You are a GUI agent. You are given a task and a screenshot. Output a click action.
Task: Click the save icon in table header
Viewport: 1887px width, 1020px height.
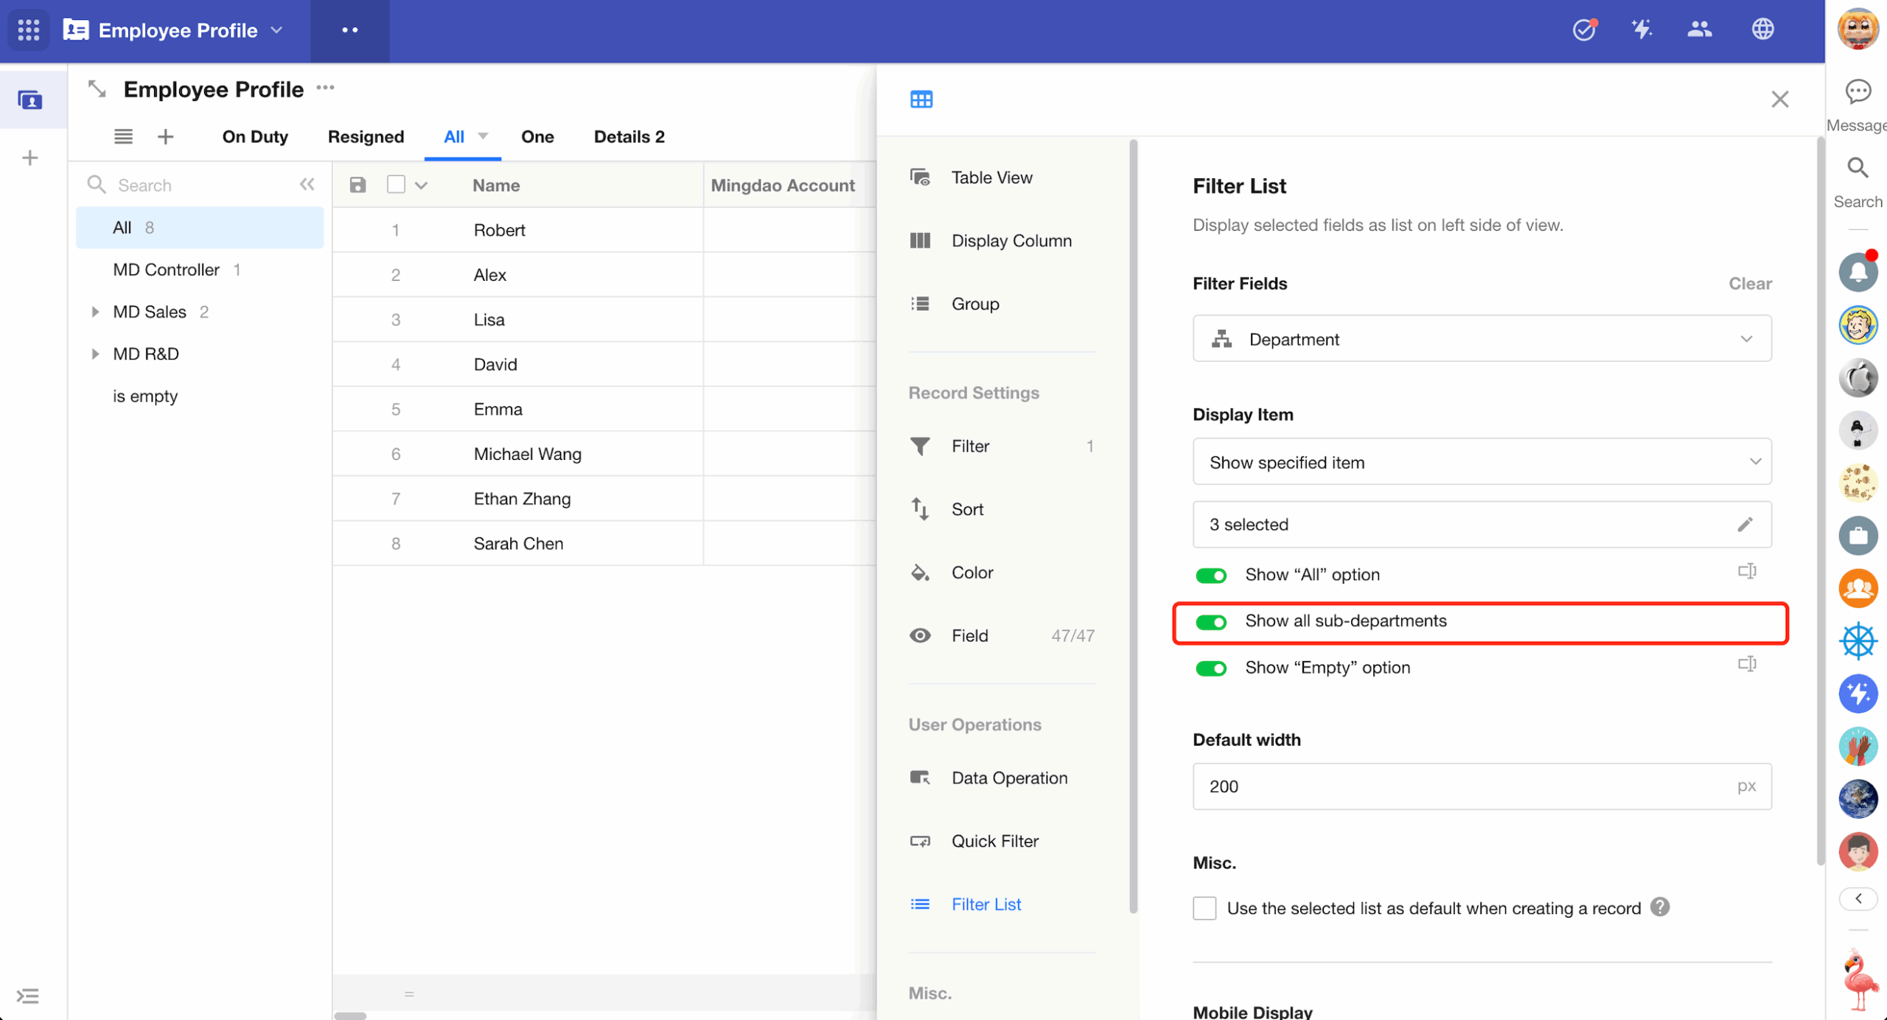coord(357,185)
